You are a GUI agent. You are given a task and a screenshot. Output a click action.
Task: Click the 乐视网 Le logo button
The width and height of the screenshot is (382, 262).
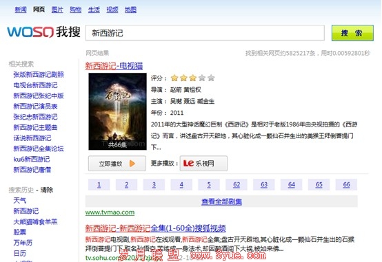(203, 164)
